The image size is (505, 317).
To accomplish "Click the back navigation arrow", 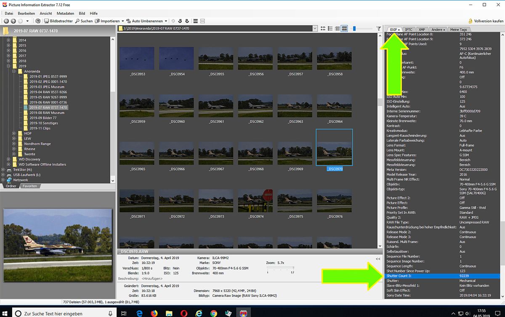I will click(x=7, y=21).
